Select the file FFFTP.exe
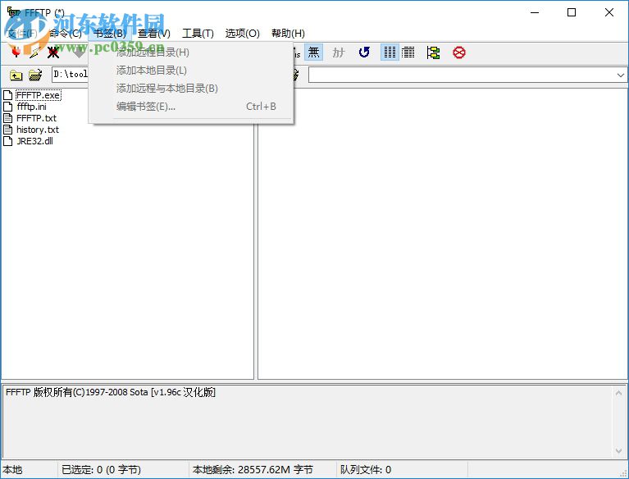 pyautogui.click(x=39, y=95)
